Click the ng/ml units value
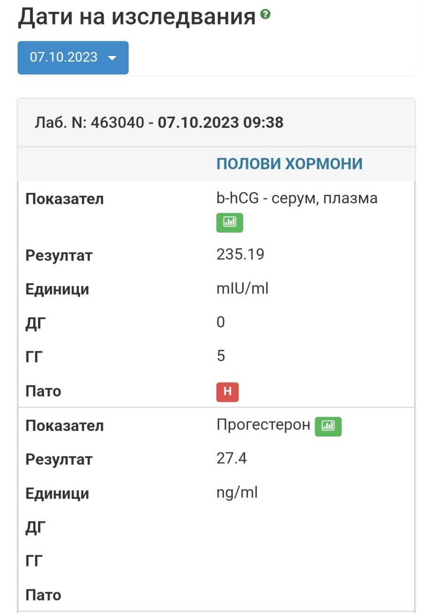Image resolution: width=427 pixels, height=613 pixels. (237, 493)
